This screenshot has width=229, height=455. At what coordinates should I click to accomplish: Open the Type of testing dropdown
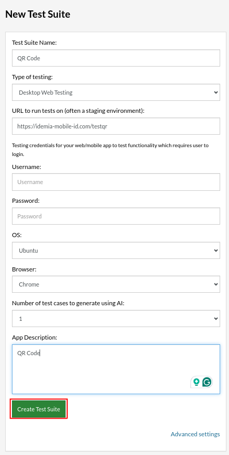coord(116,93)
